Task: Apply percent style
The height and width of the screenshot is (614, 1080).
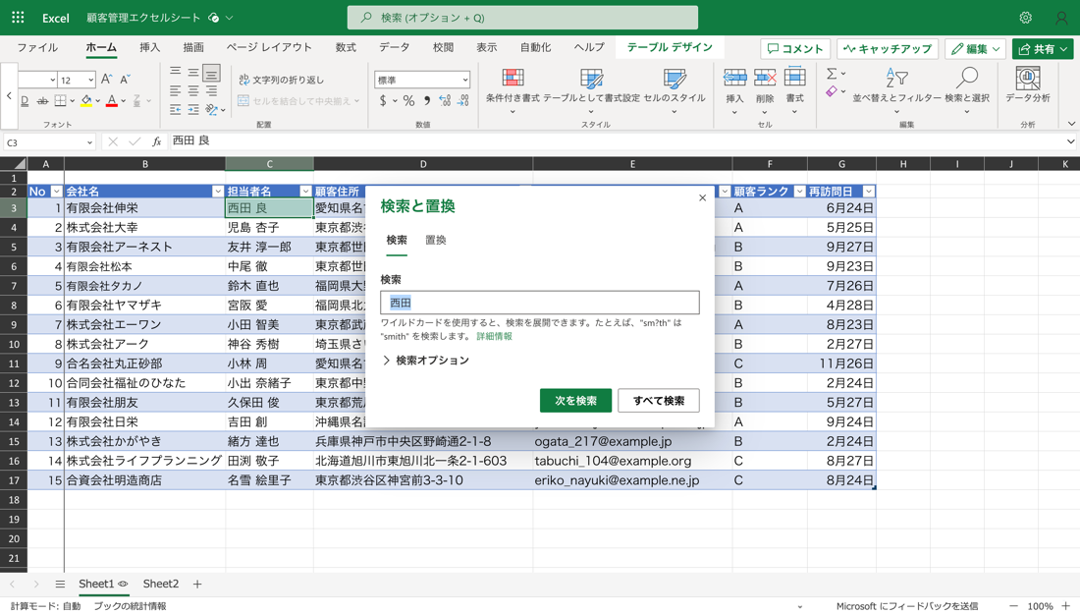Action: pyautogui.click(x=409, y=100)
